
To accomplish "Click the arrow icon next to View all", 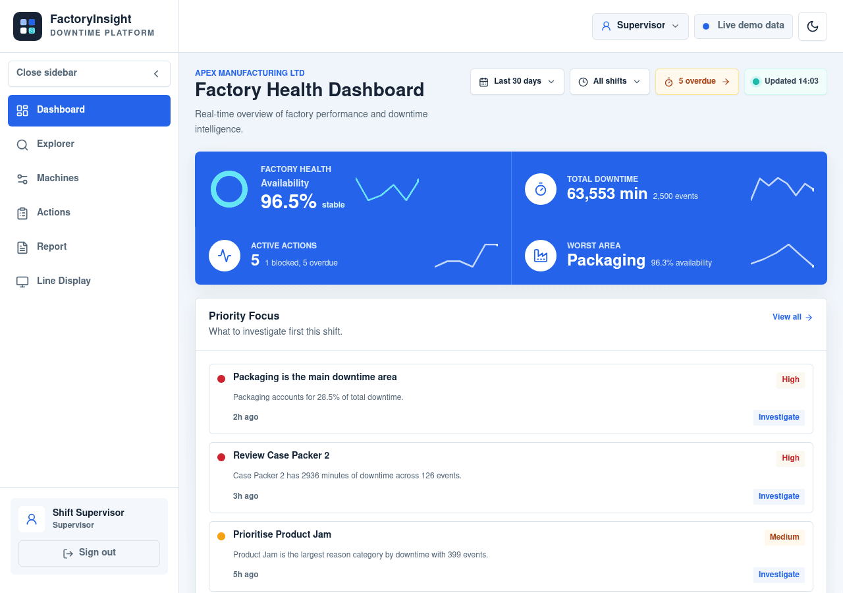I will click(x=809, y=318).
